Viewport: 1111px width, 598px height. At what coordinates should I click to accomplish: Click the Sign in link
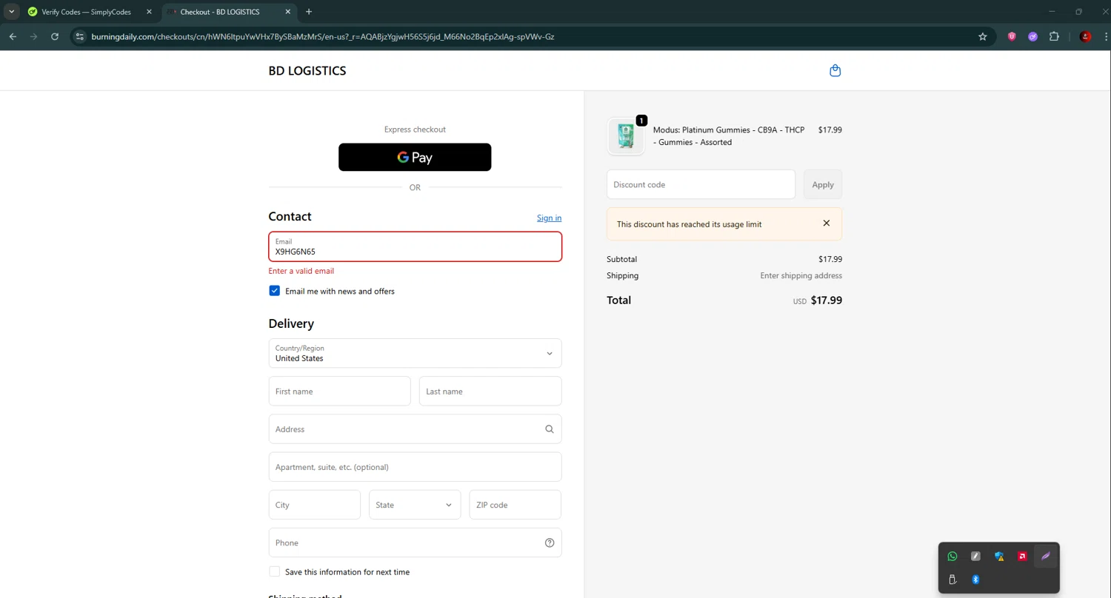pos(549,218)
